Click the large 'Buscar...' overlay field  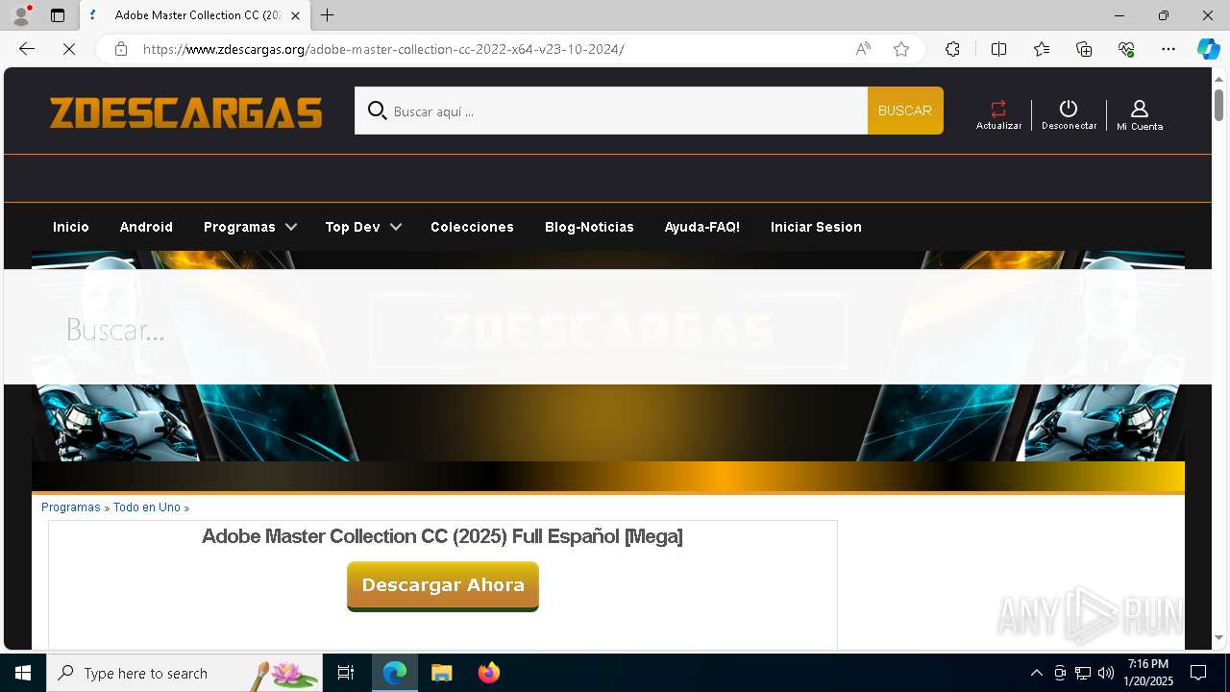click(607, 329)
